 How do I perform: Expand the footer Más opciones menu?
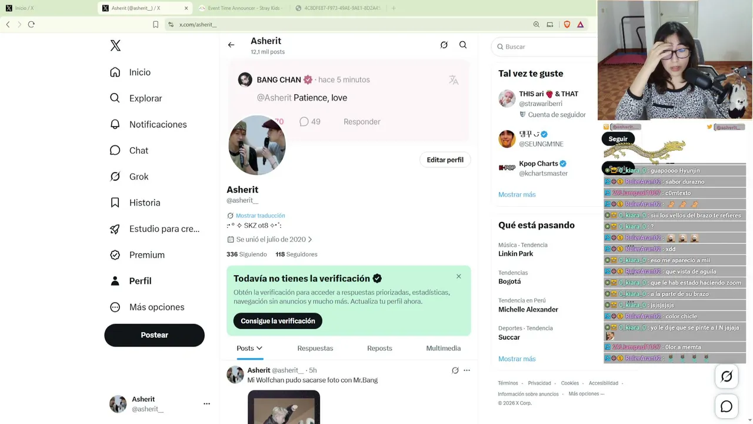[x=587, y=394]
